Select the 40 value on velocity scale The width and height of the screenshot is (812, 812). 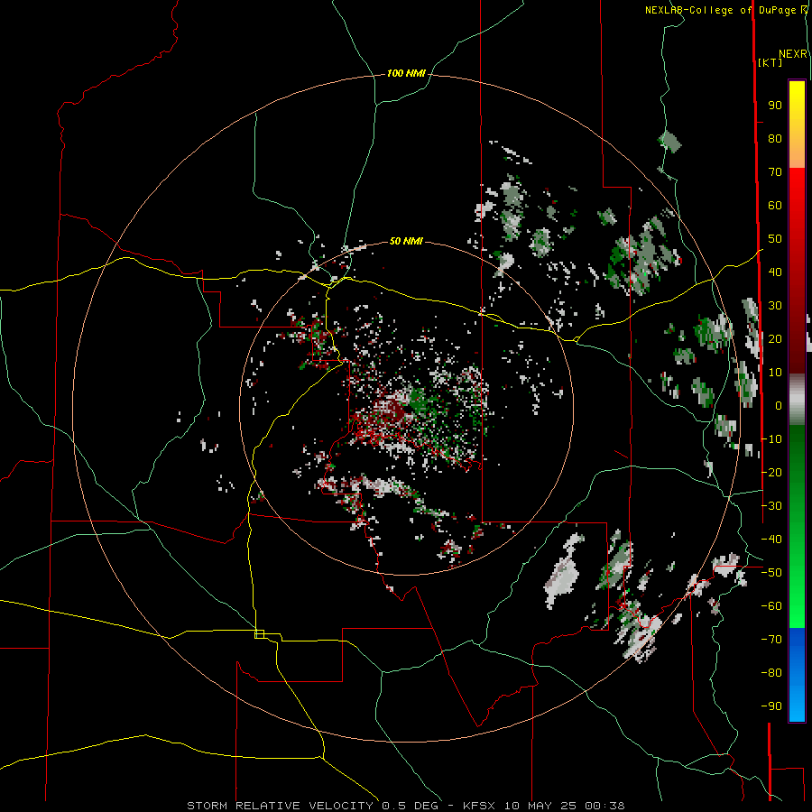[775, 272]
